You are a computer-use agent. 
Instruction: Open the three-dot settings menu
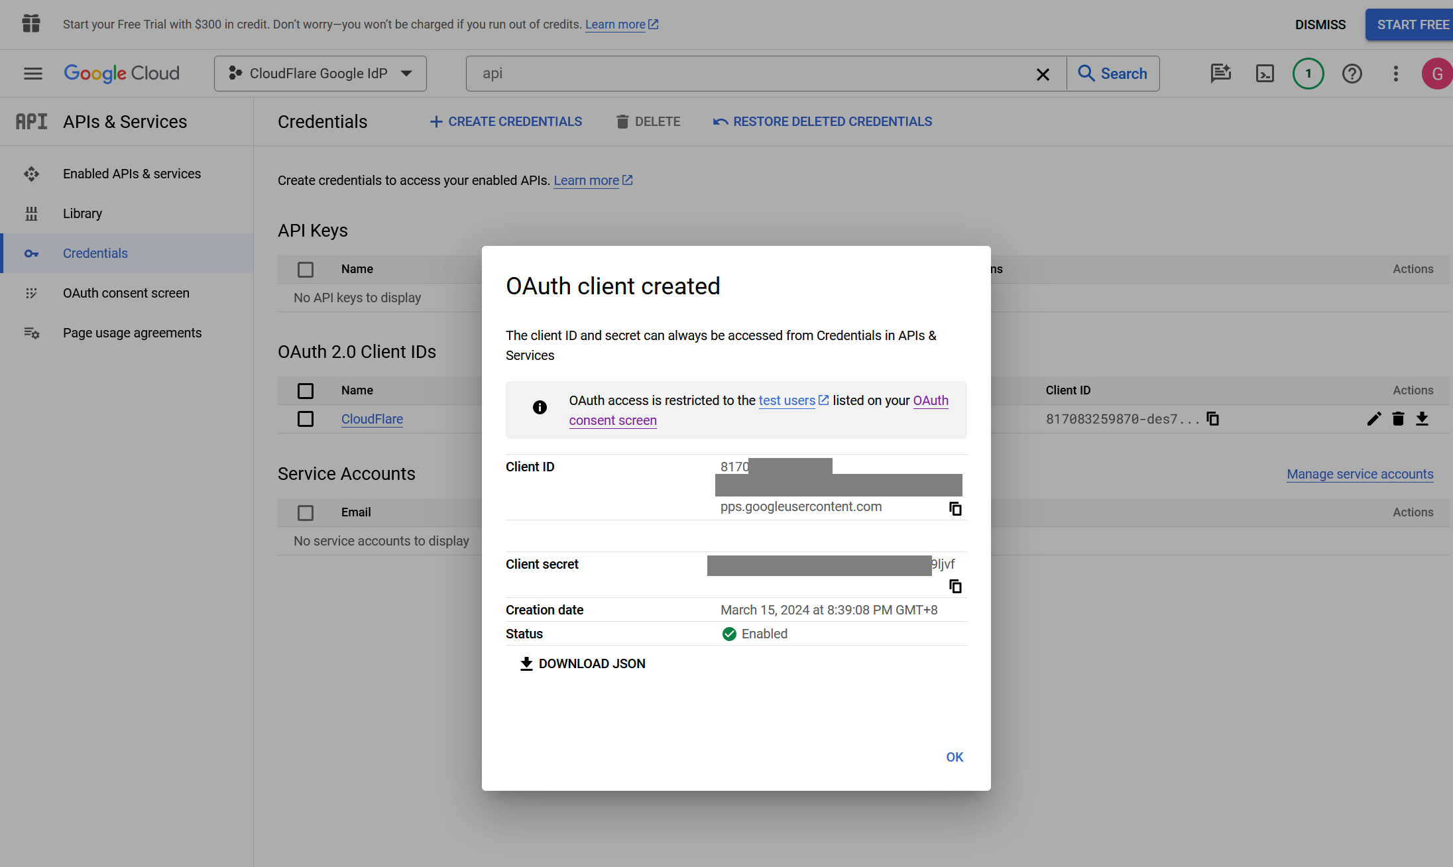click(1395, 74)
